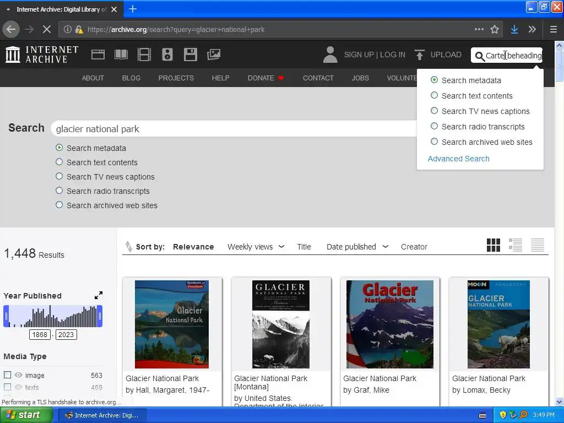Click the user avatar icon

tap(330, 55)
